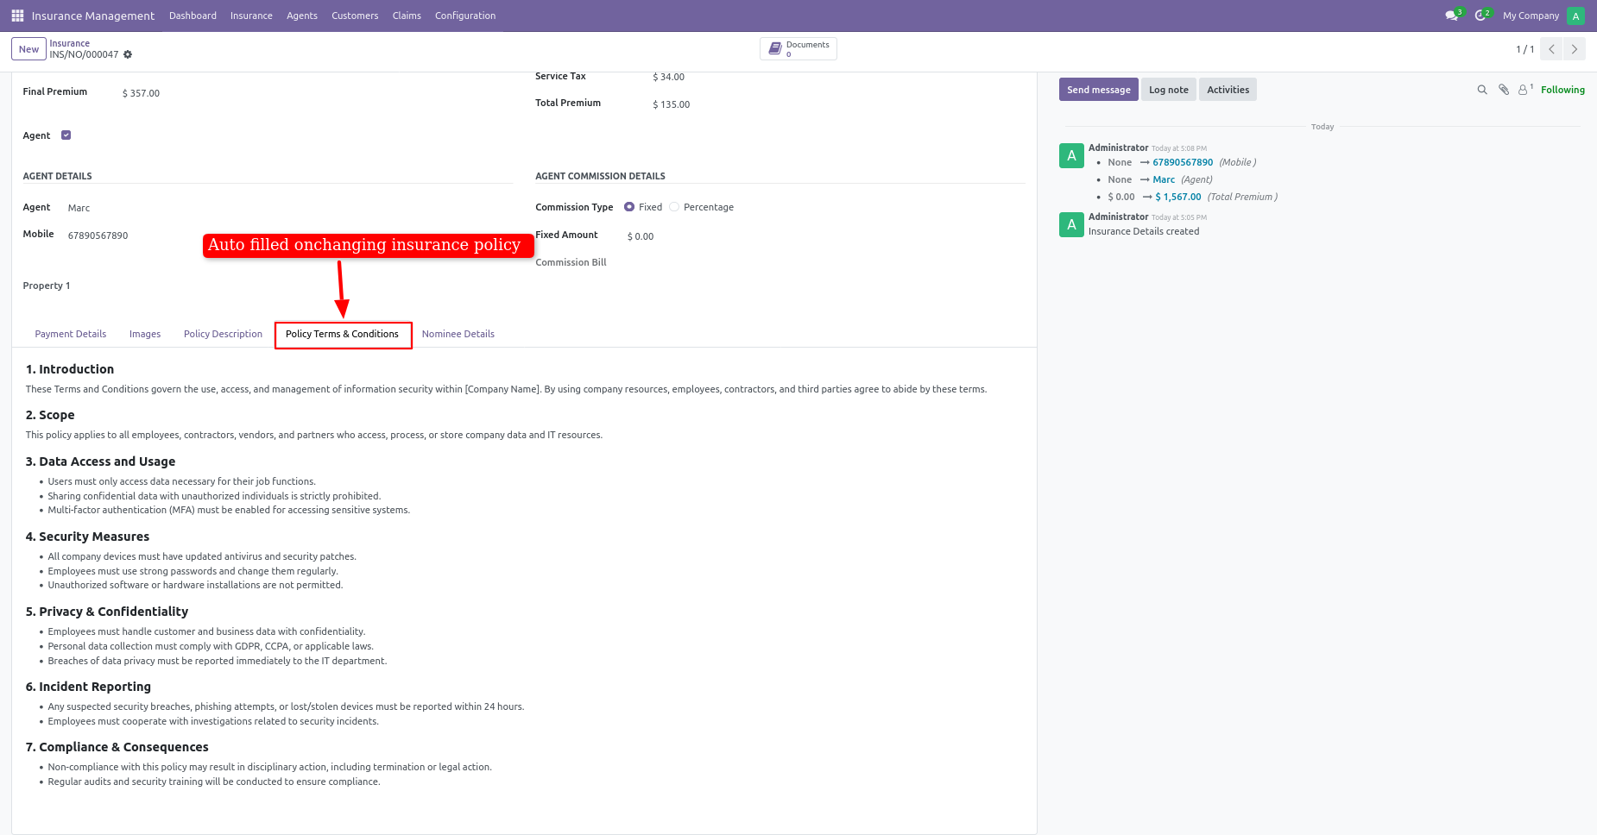Click $ 1,567.00 value in chatter

(1178, 197)
